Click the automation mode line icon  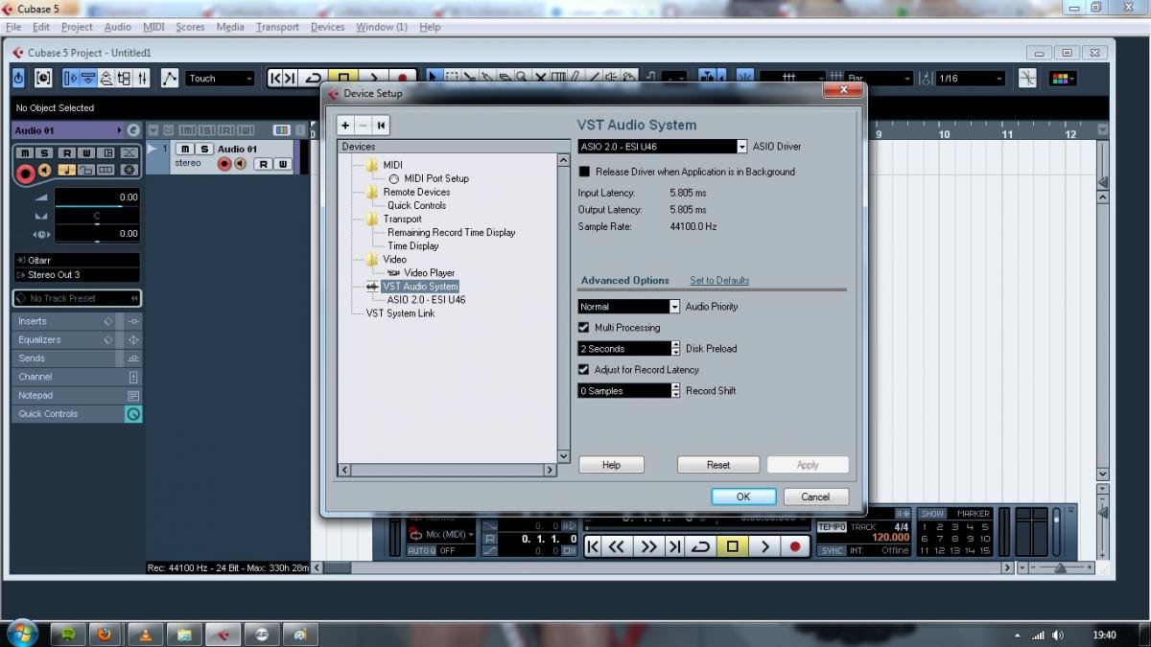coord(170,79)
